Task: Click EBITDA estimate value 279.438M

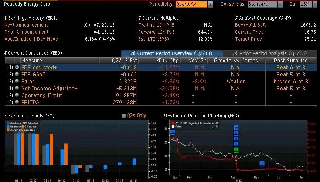Action: tap(125, 102)
